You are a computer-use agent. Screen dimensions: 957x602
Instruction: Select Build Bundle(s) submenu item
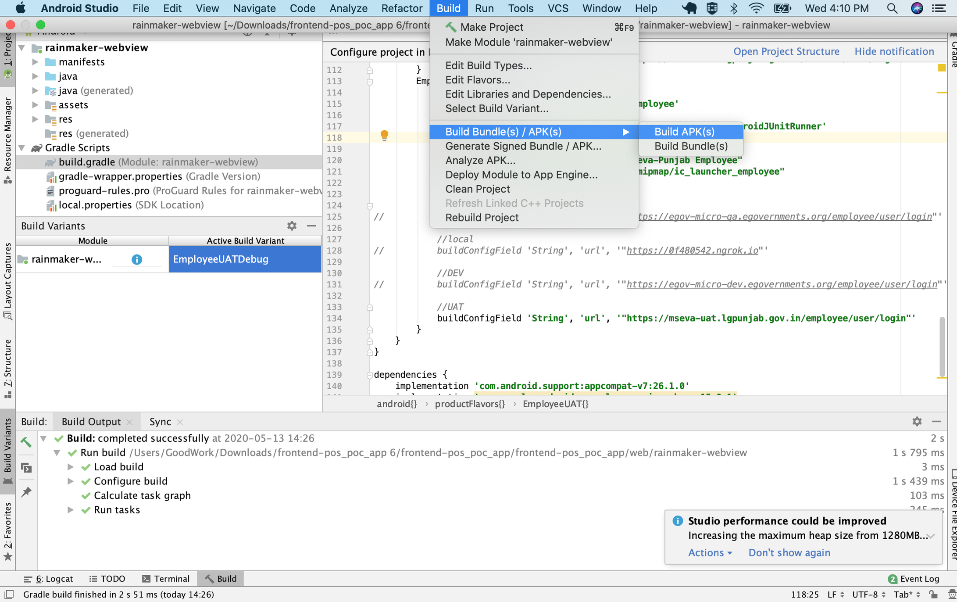[691, 146]
